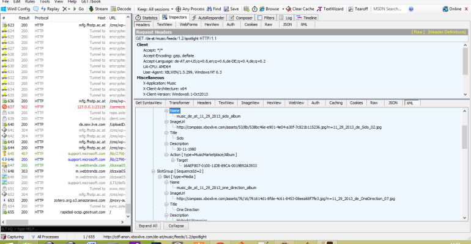The height and width of the screenshot is (244, 471).
Task: Select session 655 rapidssl-ocsp.geotrust.com
Action: click(64, 212)
